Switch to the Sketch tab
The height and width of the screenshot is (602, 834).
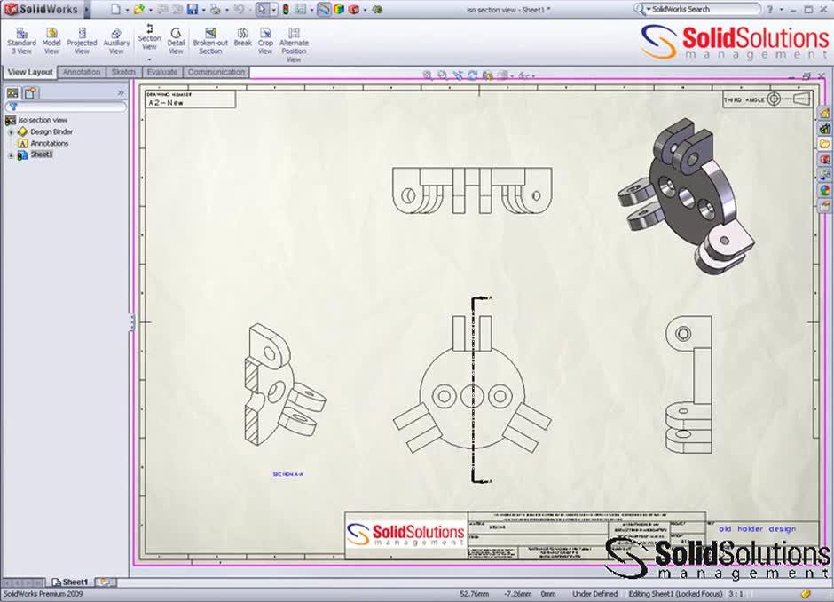tap(123, 72)
